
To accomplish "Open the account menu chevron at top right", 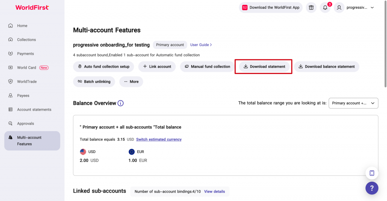I will (372, 8).
